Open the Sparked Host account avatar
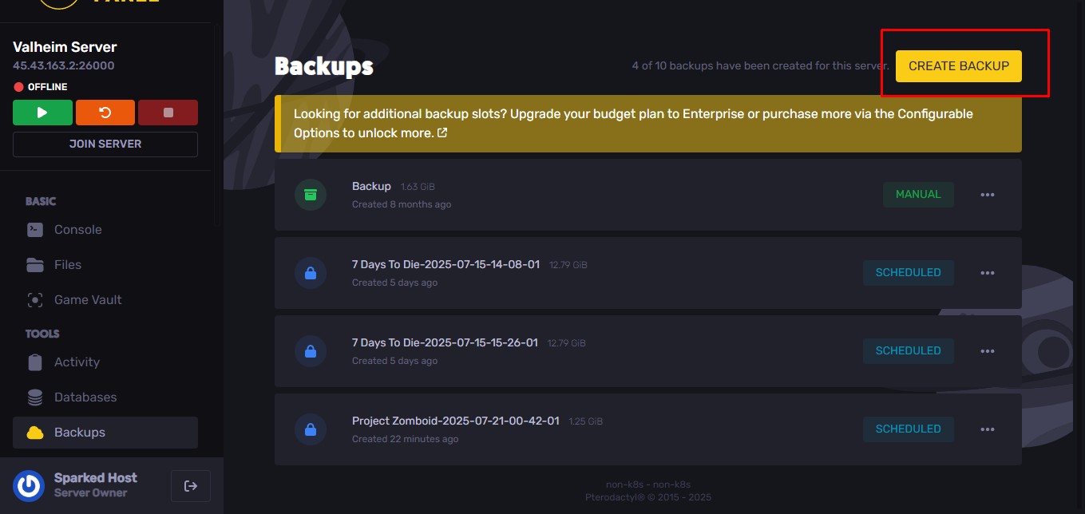The height and width of the screenshot is (514, 1085). (29, 485)
